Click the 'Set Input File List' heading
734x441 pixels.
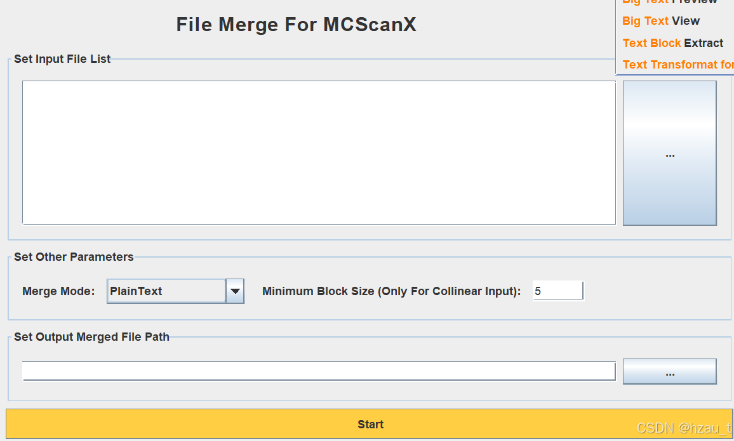click(62, 59)
